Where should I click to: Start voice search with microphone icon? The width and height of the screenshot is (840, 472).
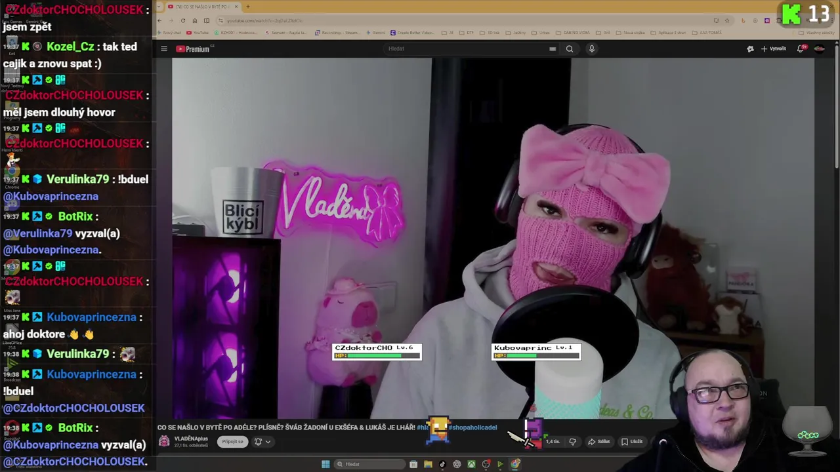point(591,49)
